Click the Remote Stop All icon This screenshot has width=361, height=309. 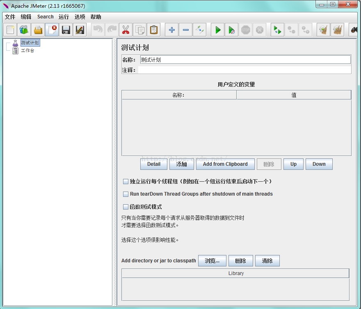click(x=292, y=30)
